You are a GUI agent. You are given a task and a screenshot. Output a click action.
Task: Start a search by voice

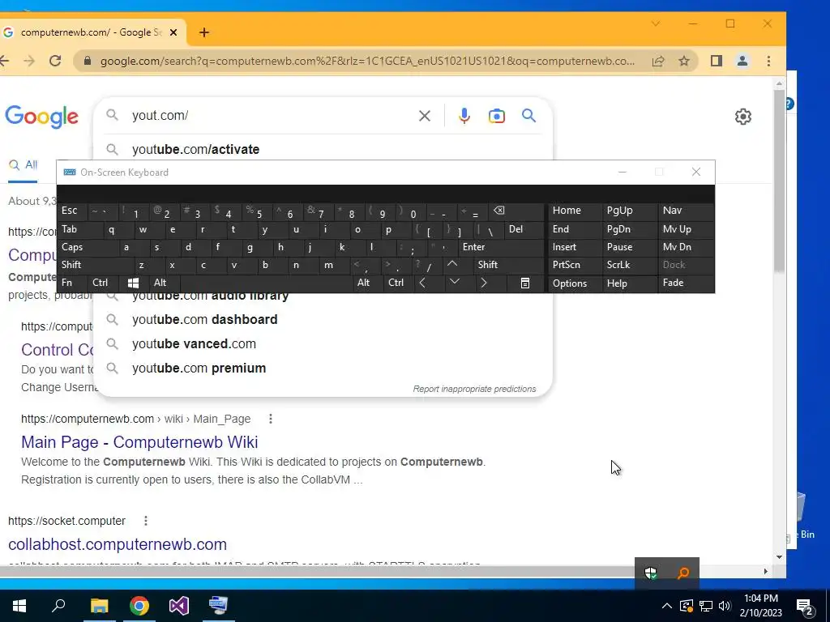(x=464, y=116)
